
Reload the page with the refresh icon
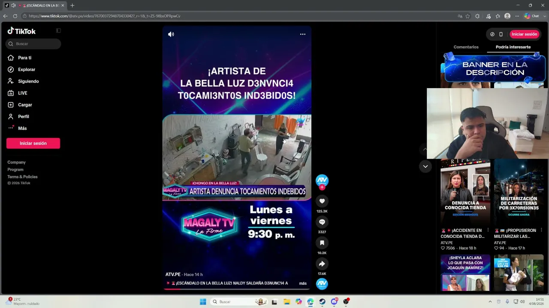pos(15,16)
